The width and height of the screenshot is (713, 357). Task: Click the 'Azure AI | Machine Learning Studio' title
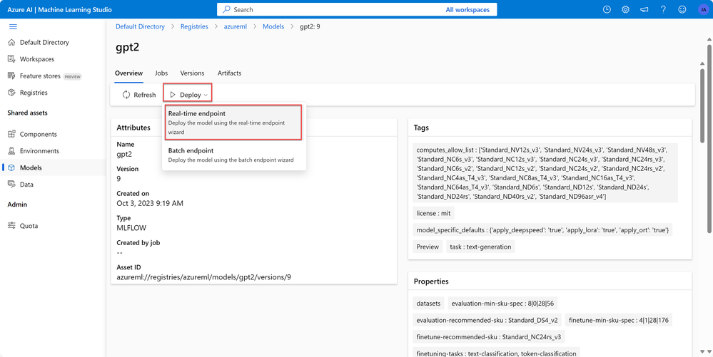[59, 9]
